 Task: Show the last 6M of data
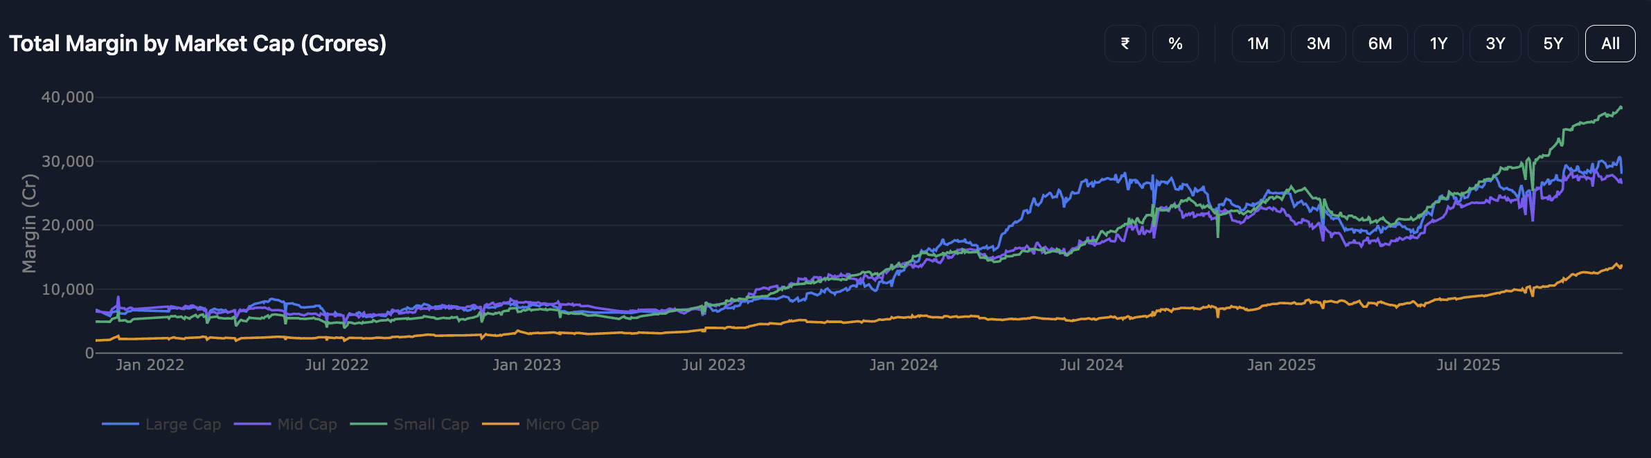point(1380,44)
